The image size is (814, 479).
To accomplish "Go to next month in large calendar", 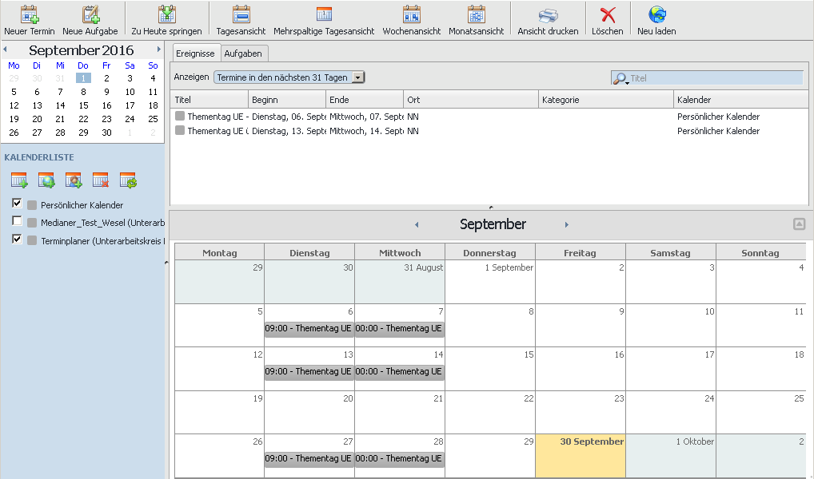I will coord(567,225).
